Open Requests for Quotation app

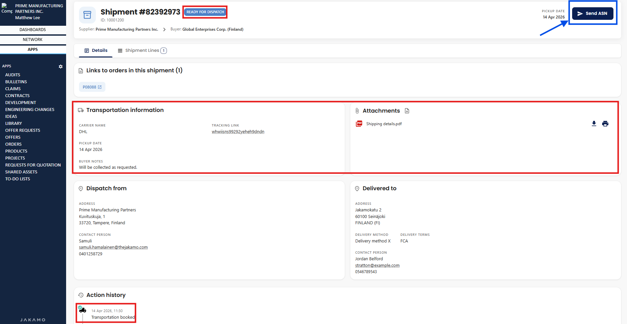(x=33, y=165)
